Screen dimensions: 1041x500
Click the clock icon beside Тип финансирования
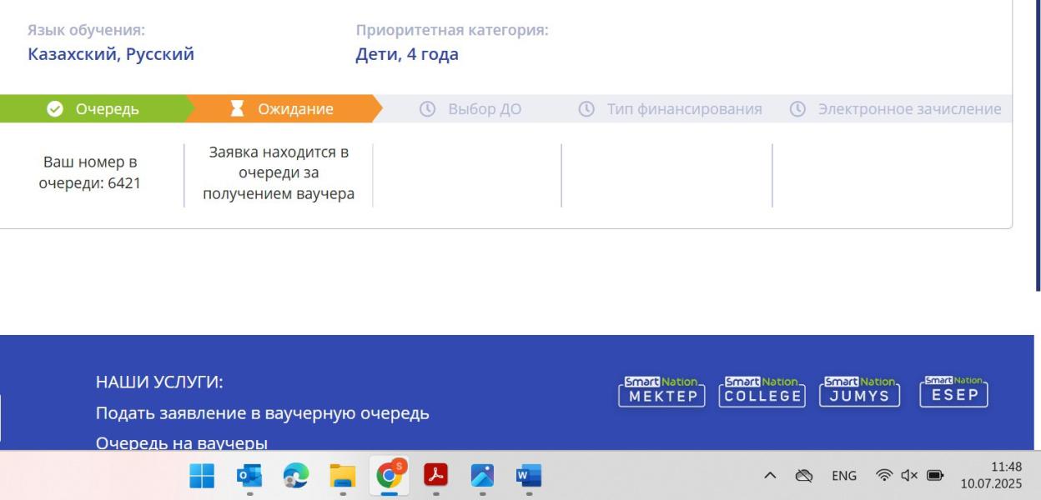click(x=586, y=109)
